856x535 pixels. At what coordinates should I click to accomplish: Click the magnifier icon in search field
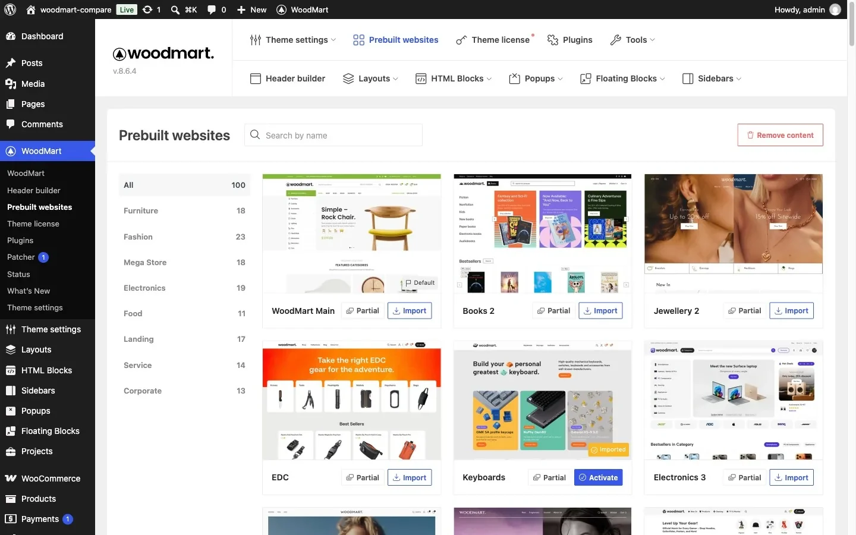(x=255, y=135)
